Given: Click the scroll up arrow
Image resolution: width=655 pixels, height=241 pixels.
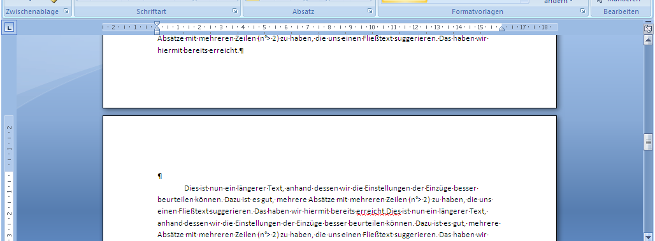Looking at the screenshot, I should coord(648,40).
